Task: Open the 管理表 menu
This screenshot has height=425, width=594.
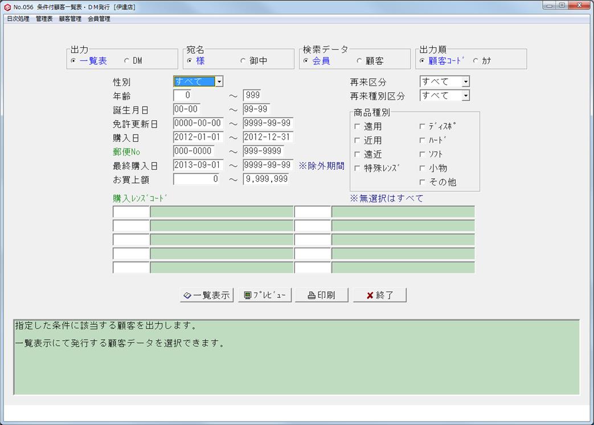Action: [x=44, y=19]
